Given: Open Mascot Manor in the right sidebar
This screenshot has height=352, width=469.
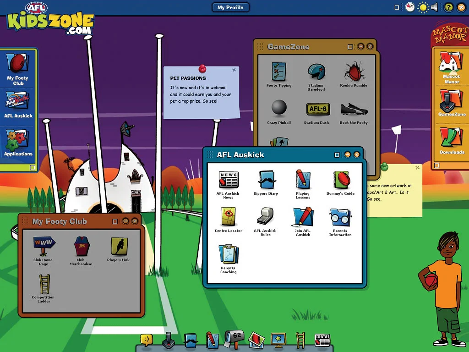Looking at the screenshot, I should click(452, 68).
